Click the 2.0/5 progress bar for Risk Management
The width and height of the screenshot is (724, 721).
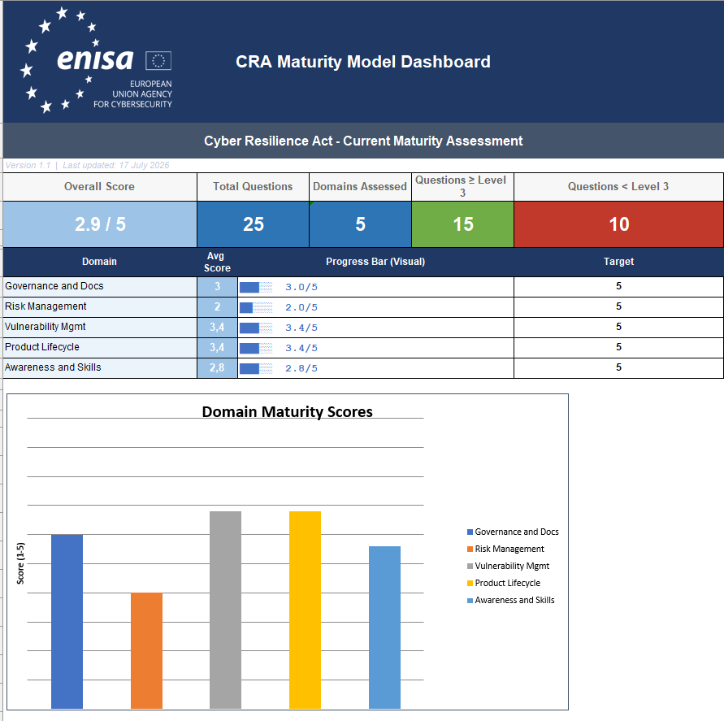click(375, 307)
